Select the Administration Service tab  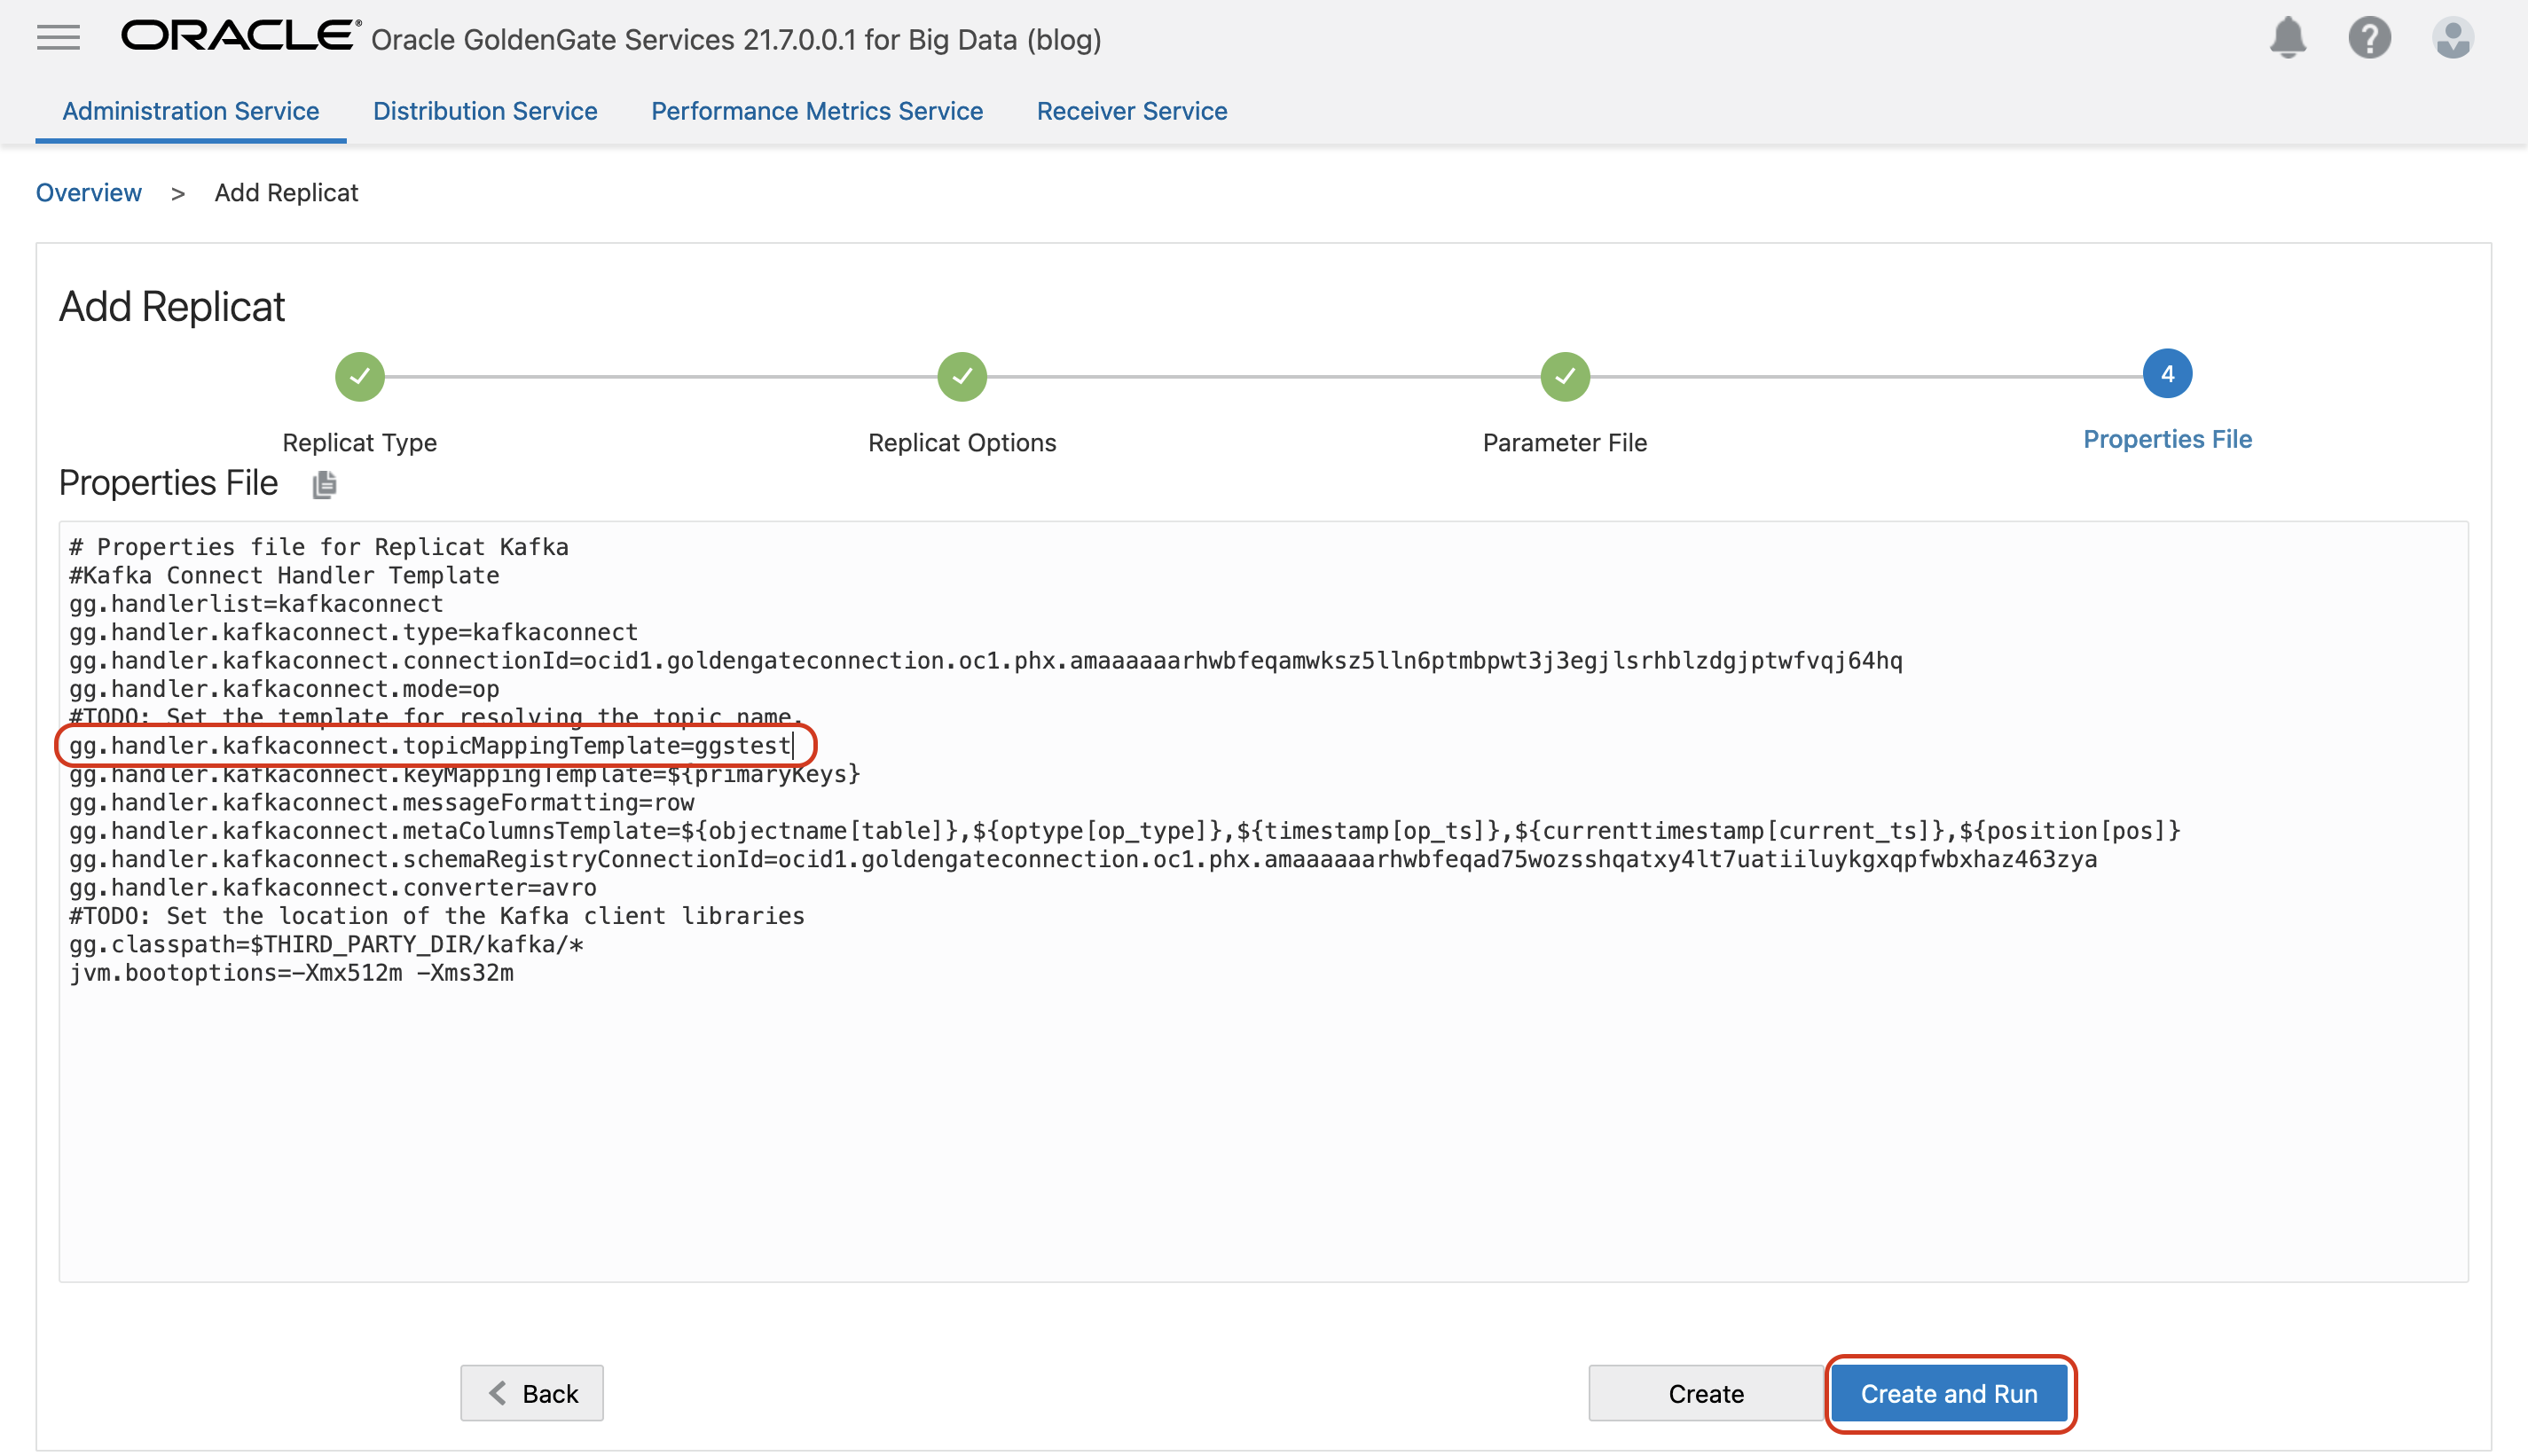[x=191, y=111]
